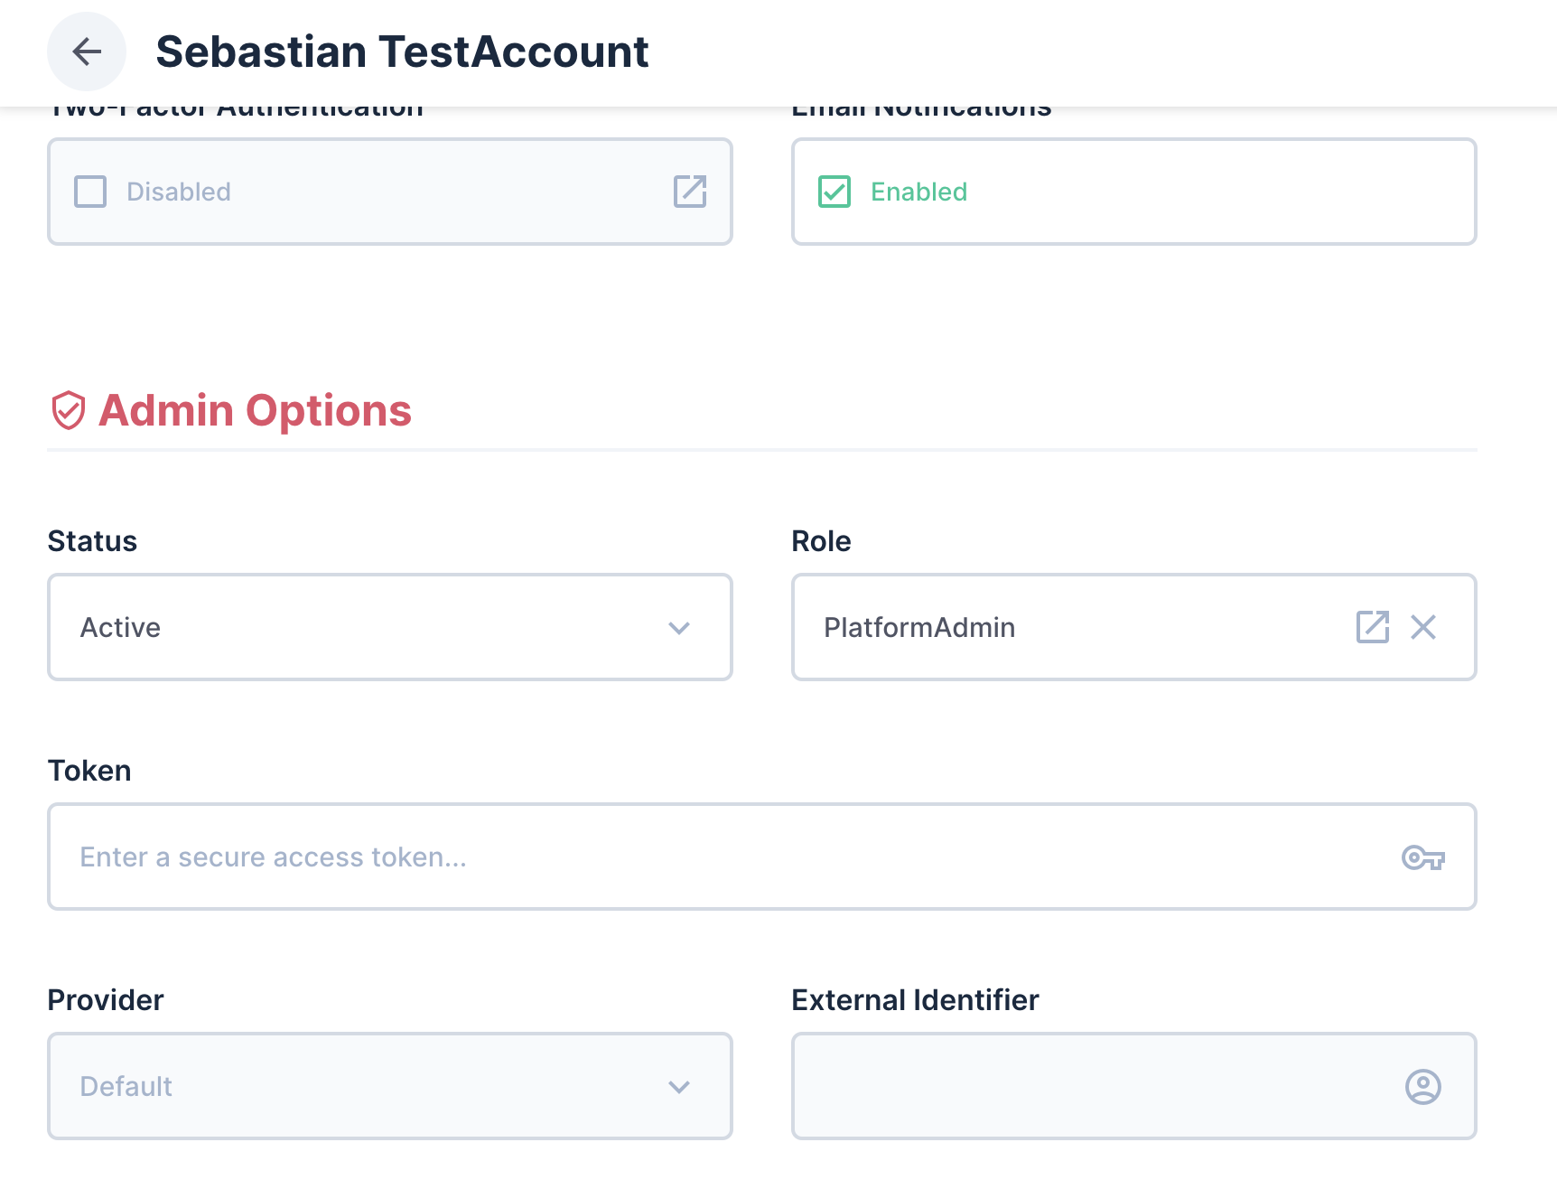Viewport: 1557px width, 1189px height.
Task: Click the Admin Options shield icon
Action: [68, 410]
